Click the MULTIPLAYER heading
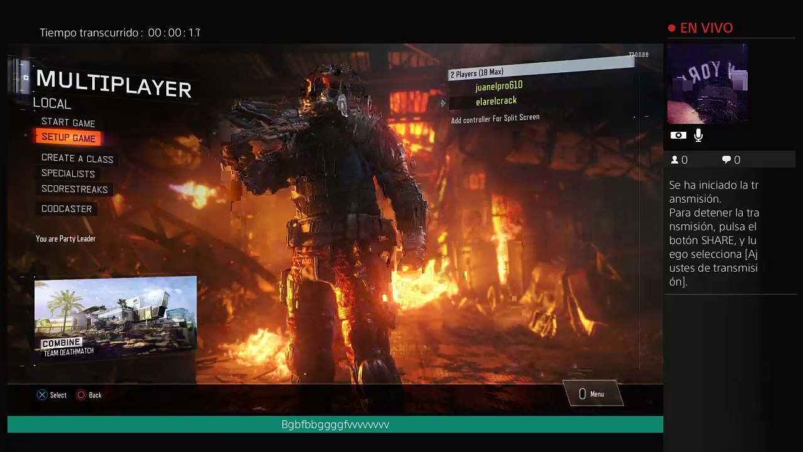 (114, 84)
